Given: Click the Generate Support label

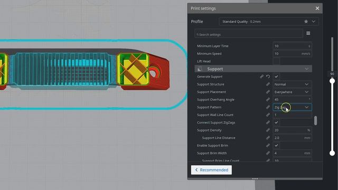Looking at the screenshot, I should click(x=210, y=77).
